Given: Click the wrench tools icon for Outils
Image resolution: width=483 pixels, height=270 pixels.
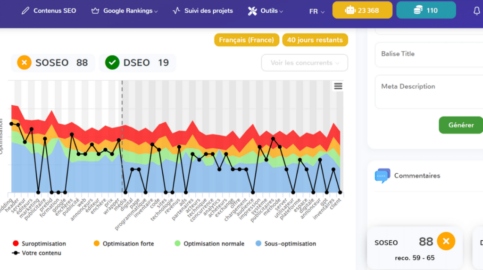Looking at the screenshot, I should point(252,11).
